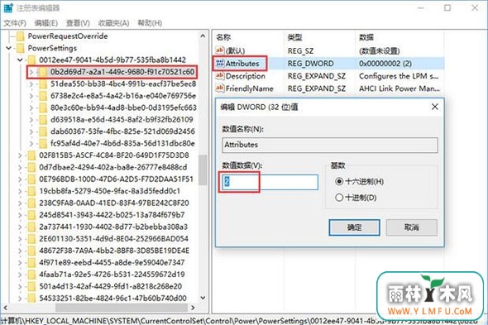Click the default (默认) value icon
This screenshot has width=488, height=325.
click(x=220, y=50)
